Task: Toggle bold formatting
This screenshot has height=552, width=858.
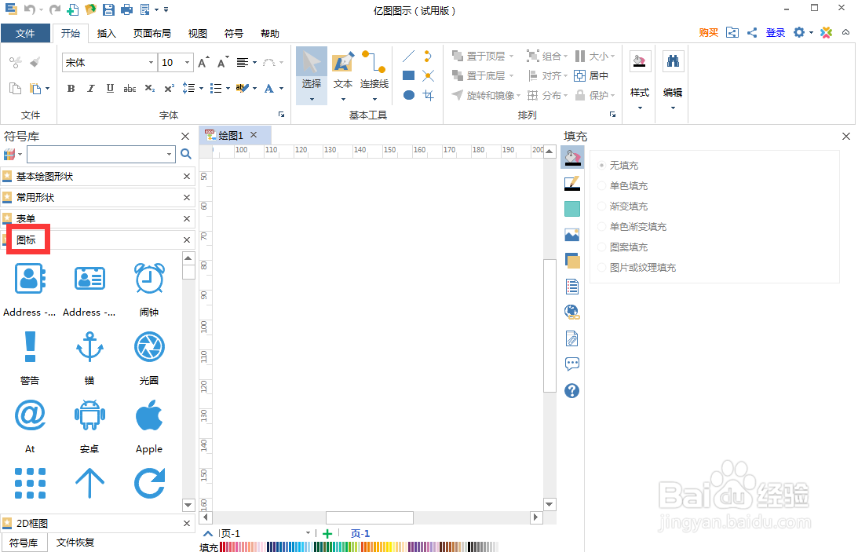Action: tap(71, 88)
